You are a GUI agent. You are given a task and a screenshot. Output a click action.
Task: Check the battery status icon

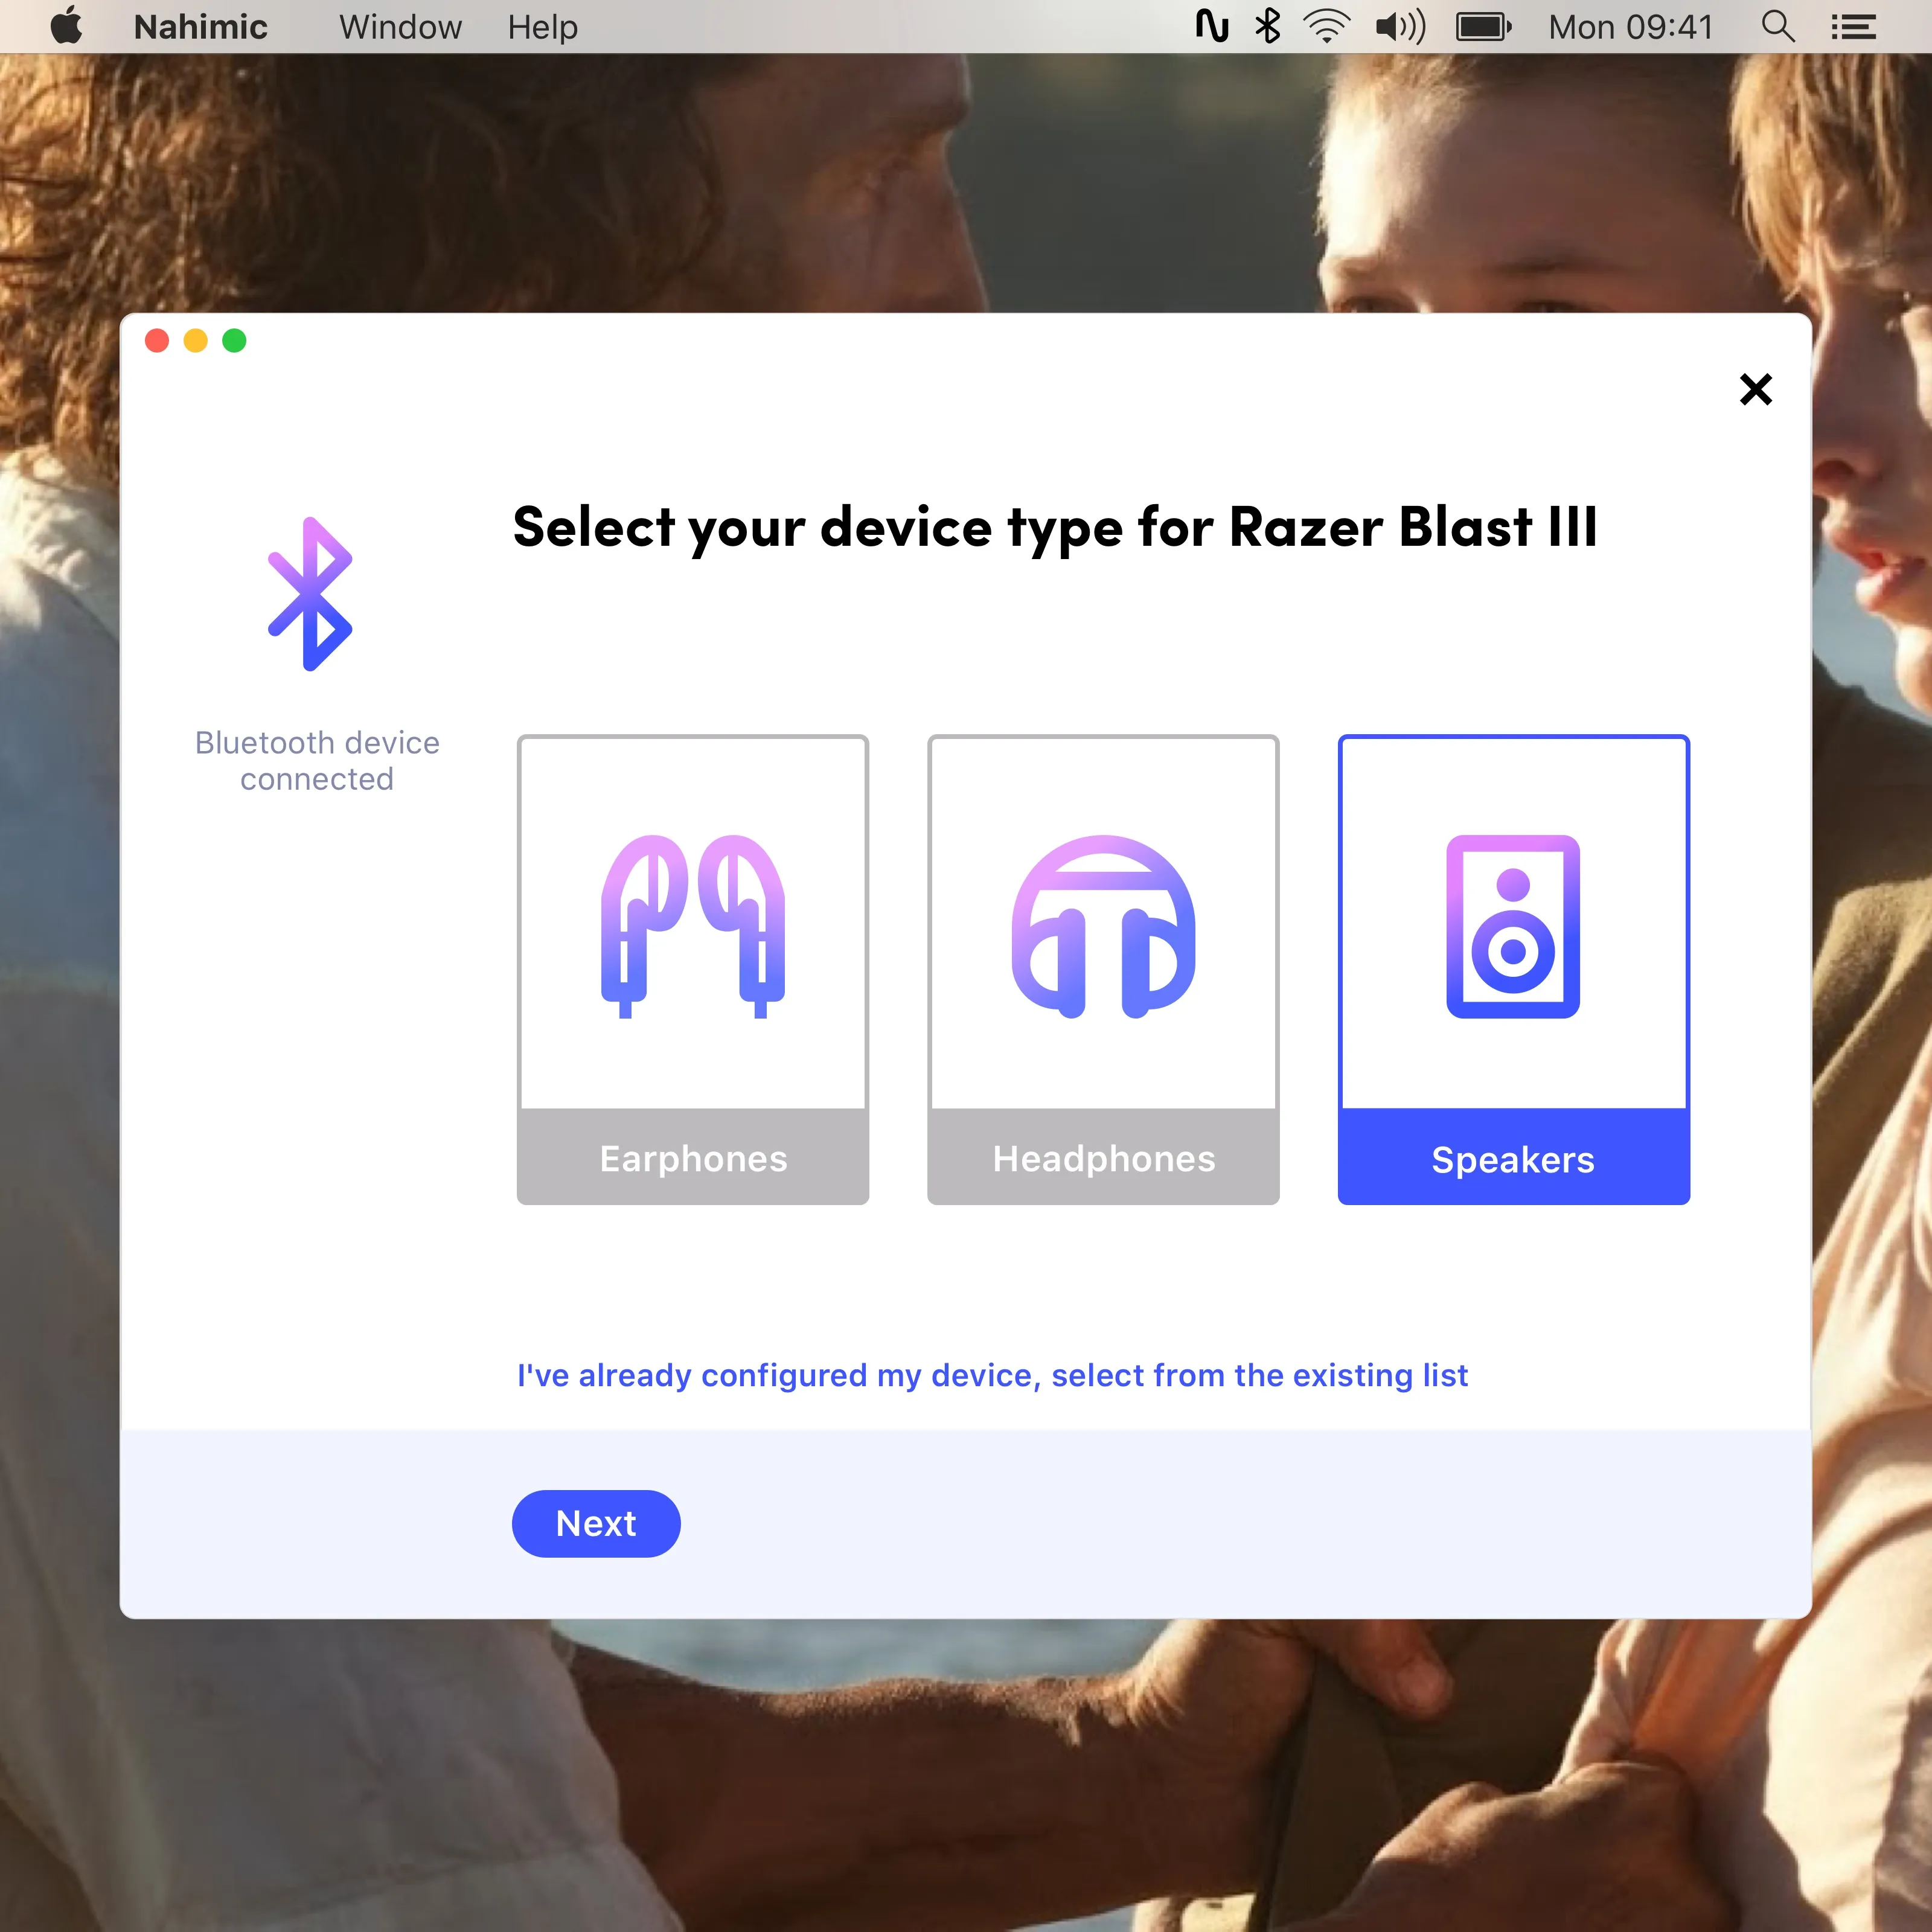pos(1483,26)
